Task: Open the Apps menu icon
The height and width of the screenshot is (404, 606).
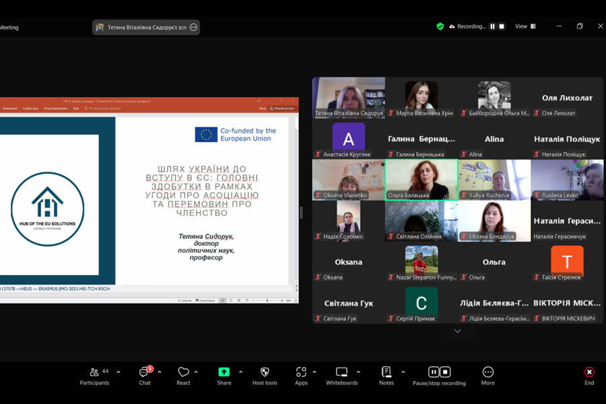Action: [301, 376]
